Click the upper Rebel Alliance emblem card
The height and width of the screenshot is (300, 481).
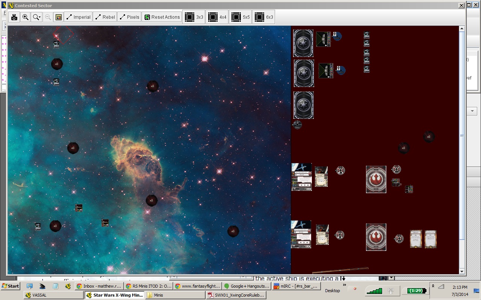376,180
